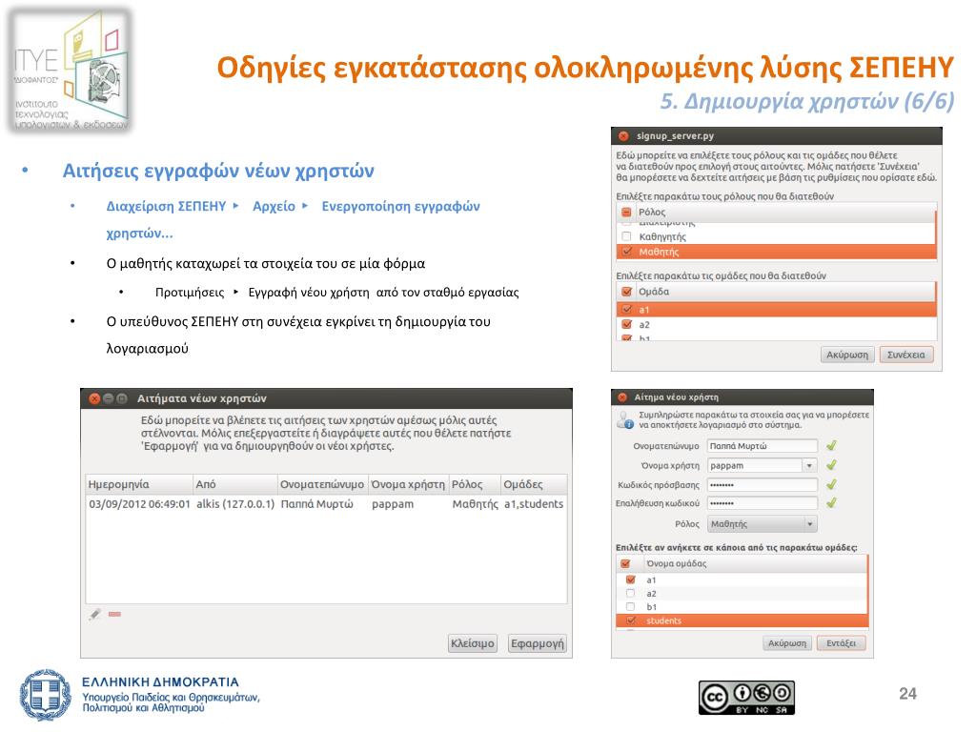Click the Αρχείο menu path text

(274, 206)
